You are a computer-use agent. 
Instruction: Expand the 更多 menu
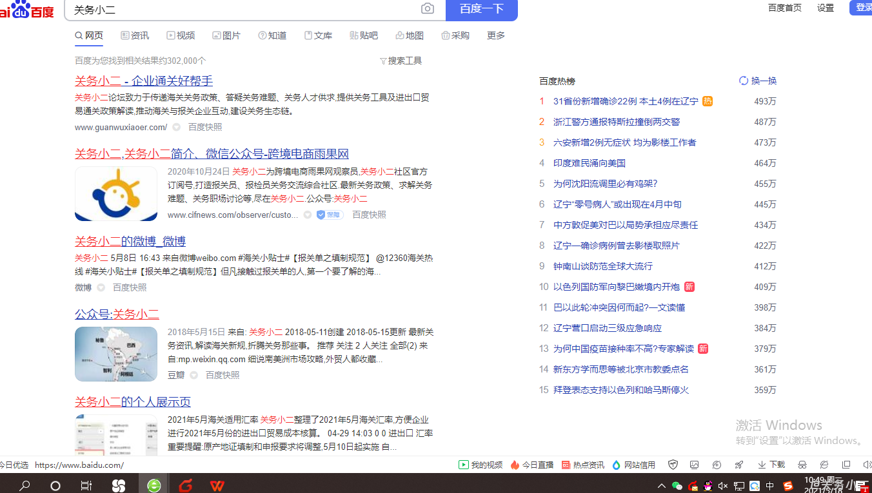coord(496,35)
